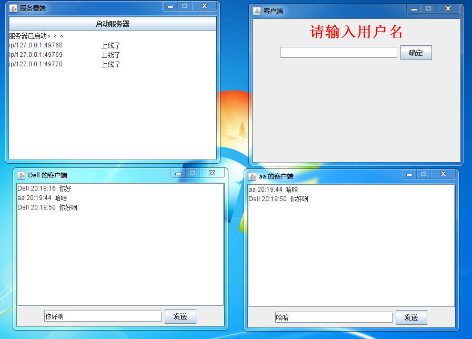
Task: Click the aa 的客户端 title text
Action: (276, 176)
